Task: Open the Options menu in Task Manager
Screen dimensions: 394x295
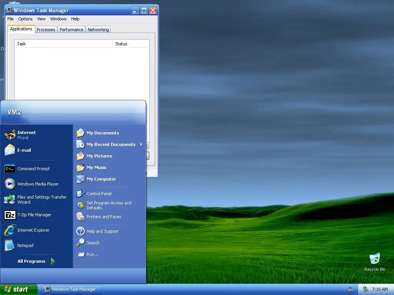Action: click(x=25, y=19)
